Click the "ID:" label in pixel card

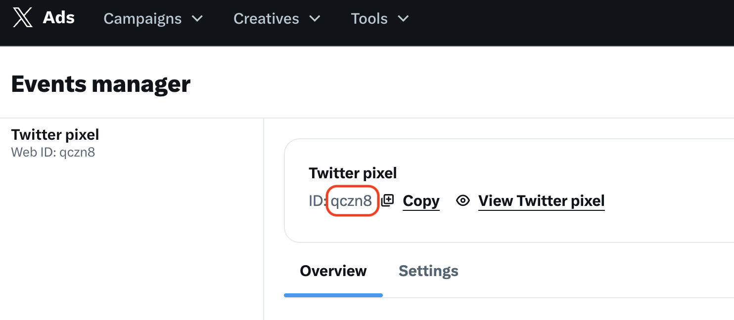click(x=317, y=201)
